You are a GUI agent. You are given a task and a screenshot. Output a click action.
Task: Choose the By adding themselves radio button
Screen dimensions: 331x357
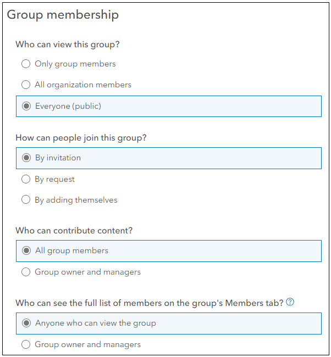pos(26,200)
